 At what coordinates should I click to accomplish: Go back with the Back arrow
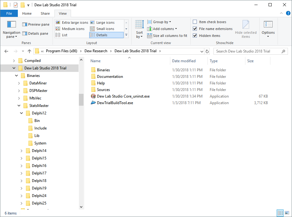click(x=6, y=51)
